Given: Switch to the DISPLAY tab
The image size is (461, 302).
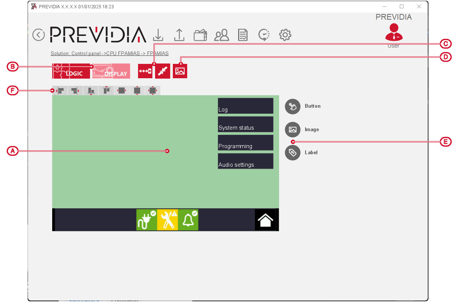Looking at the screenshot, I should [111, 71].
